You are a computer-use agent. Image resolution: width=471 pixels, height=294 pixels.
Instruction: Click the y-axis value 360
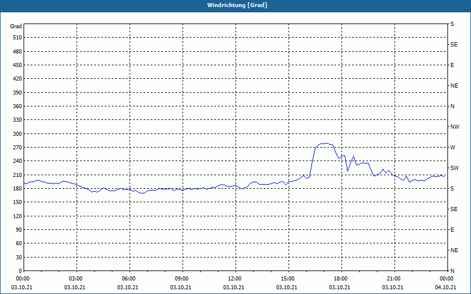pos(18,106)
